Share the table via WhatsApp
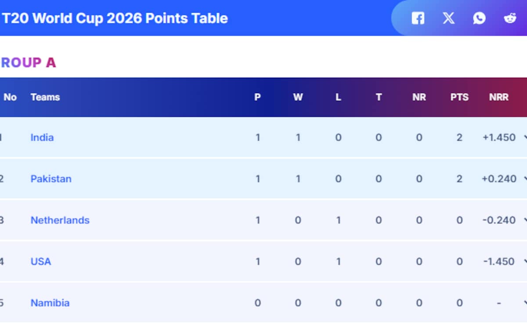Viewport: 527px width, 324px height. tap(479, 18)
